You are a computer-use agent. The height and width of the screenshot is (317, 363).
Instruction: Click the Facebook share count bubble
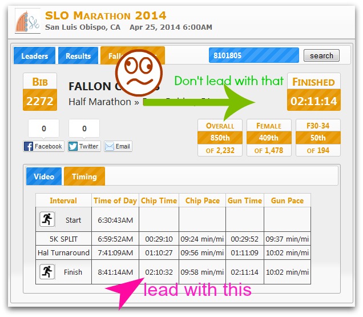(x=43, y=129)
